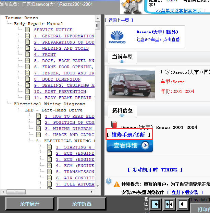Open 维修手册/诊断 link
The height and width of the screenshot is (215, 210).
click(128, 135)
